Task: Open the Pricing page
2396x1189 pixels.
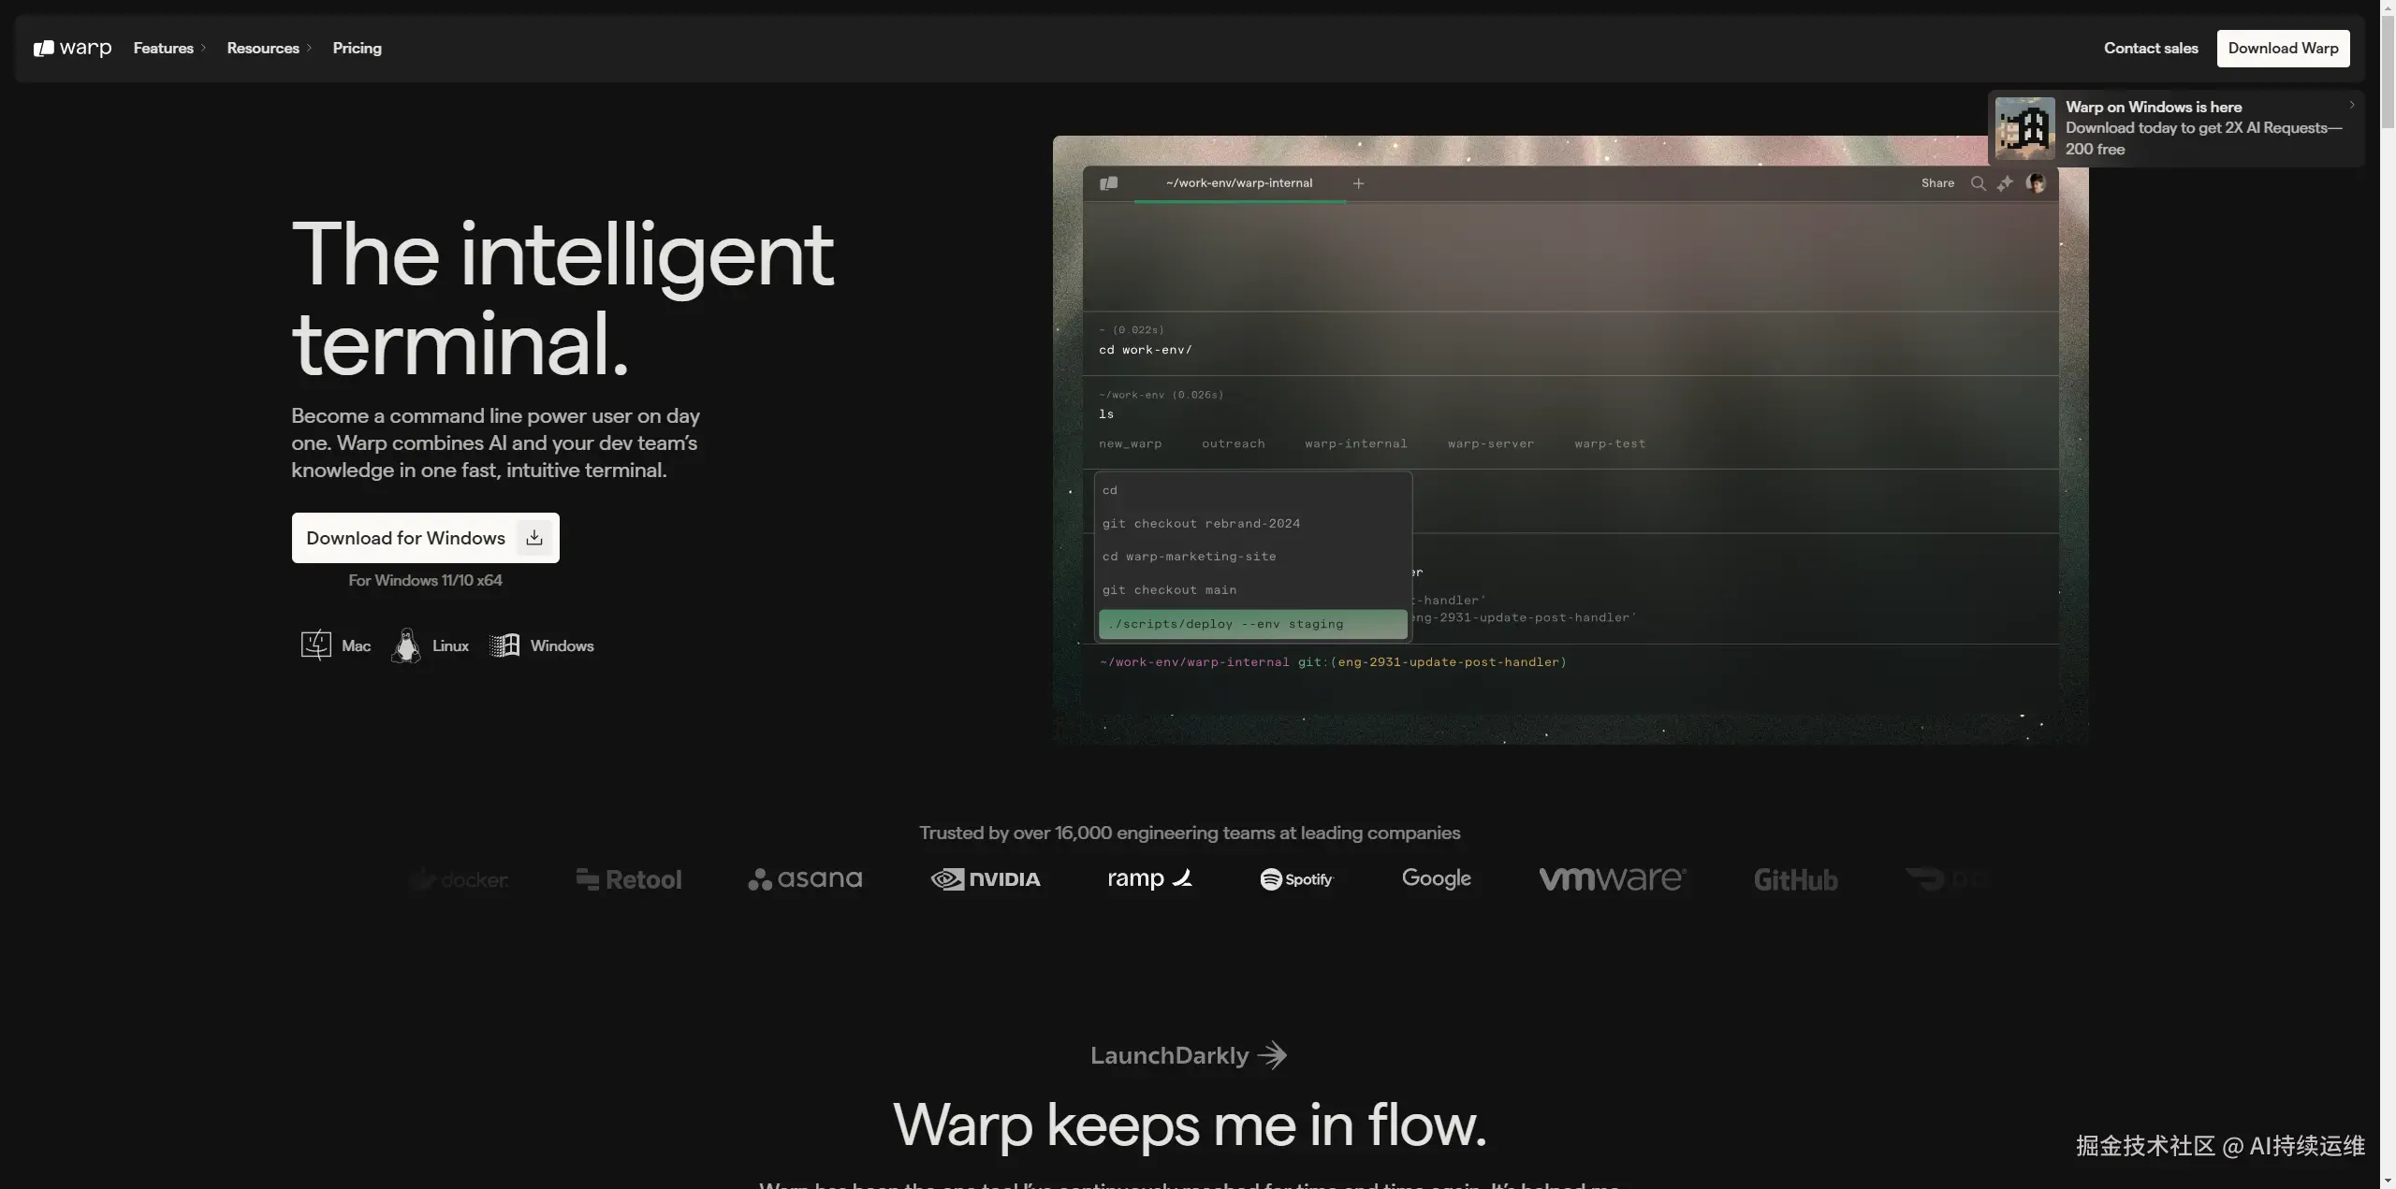Action: [x=357, y=48]
